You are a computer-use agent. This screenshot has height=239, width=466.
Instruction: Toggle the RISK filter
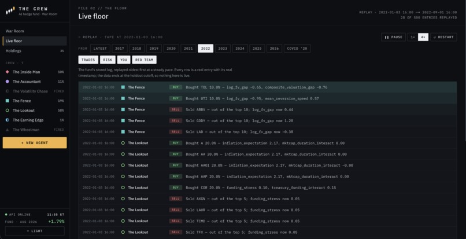pyautogui.click(x=108, y=60)
